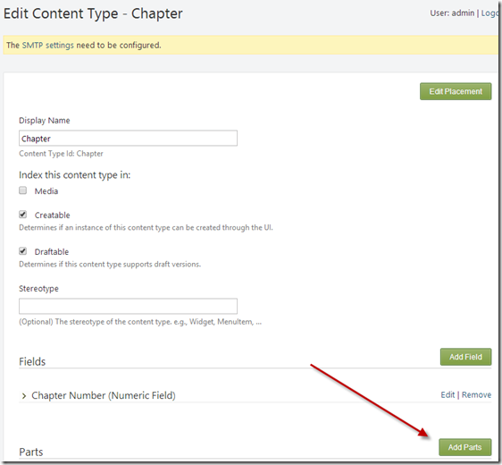Click the Parts section heading
This screenshot has width=502, height=465.
[30, 452]
